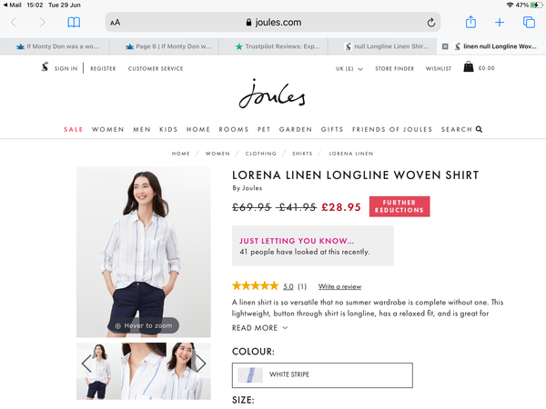Click the Further Reductions badge

tap(399, 206)
